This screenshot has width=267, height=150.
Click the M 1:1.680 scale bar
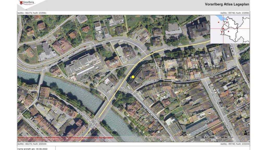(x=208, y=137)
